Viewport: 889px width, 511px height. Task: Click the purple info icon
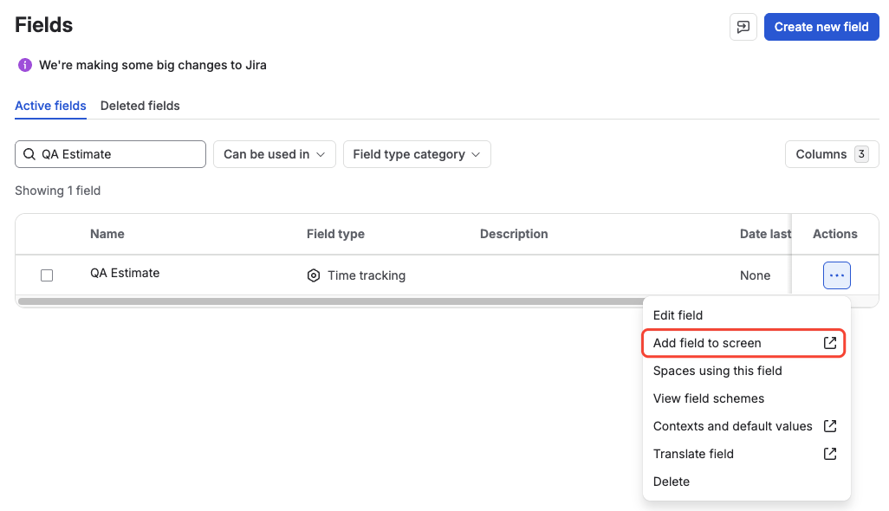point(25,65)
